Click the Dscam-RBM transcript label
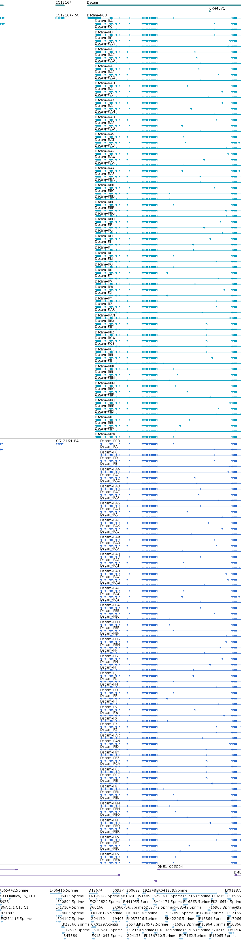Viewport: 241px width, 940px height. tap(105, 377)
